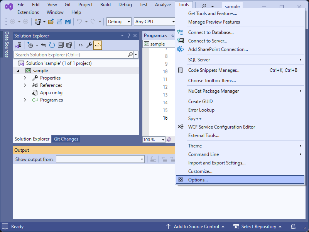The height and width of the screenshot is (232, 309).
Task: Expand the Program.cs tree node
Action: pos(25,100)
